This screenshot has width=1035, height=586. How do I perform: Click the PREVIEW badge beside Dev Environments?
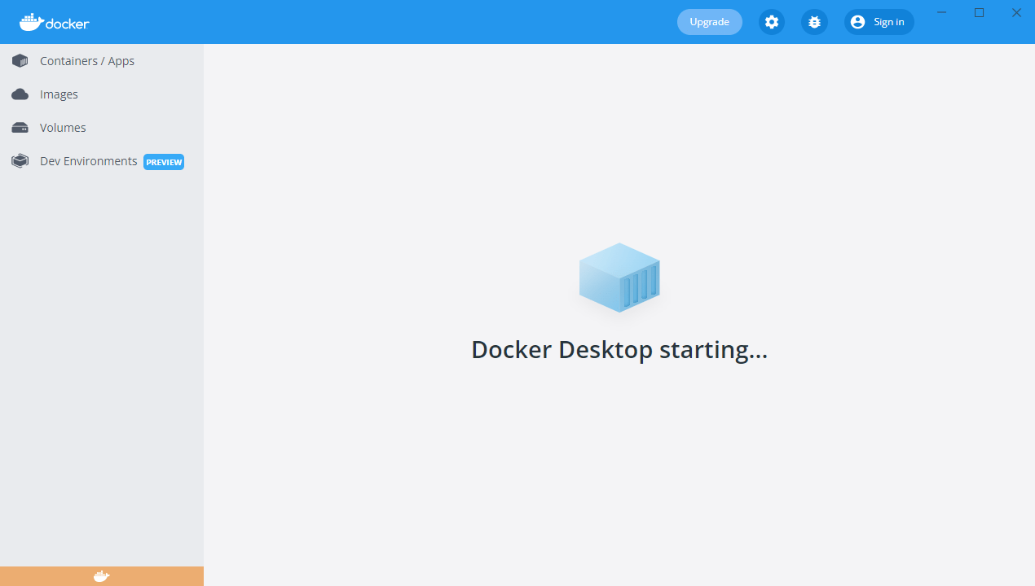164,162
